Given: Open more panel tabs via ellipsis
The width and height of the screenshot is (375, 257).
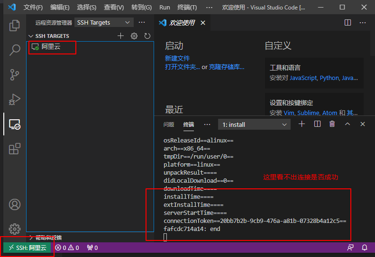Looking at the screenshot, I should [207, 124].
